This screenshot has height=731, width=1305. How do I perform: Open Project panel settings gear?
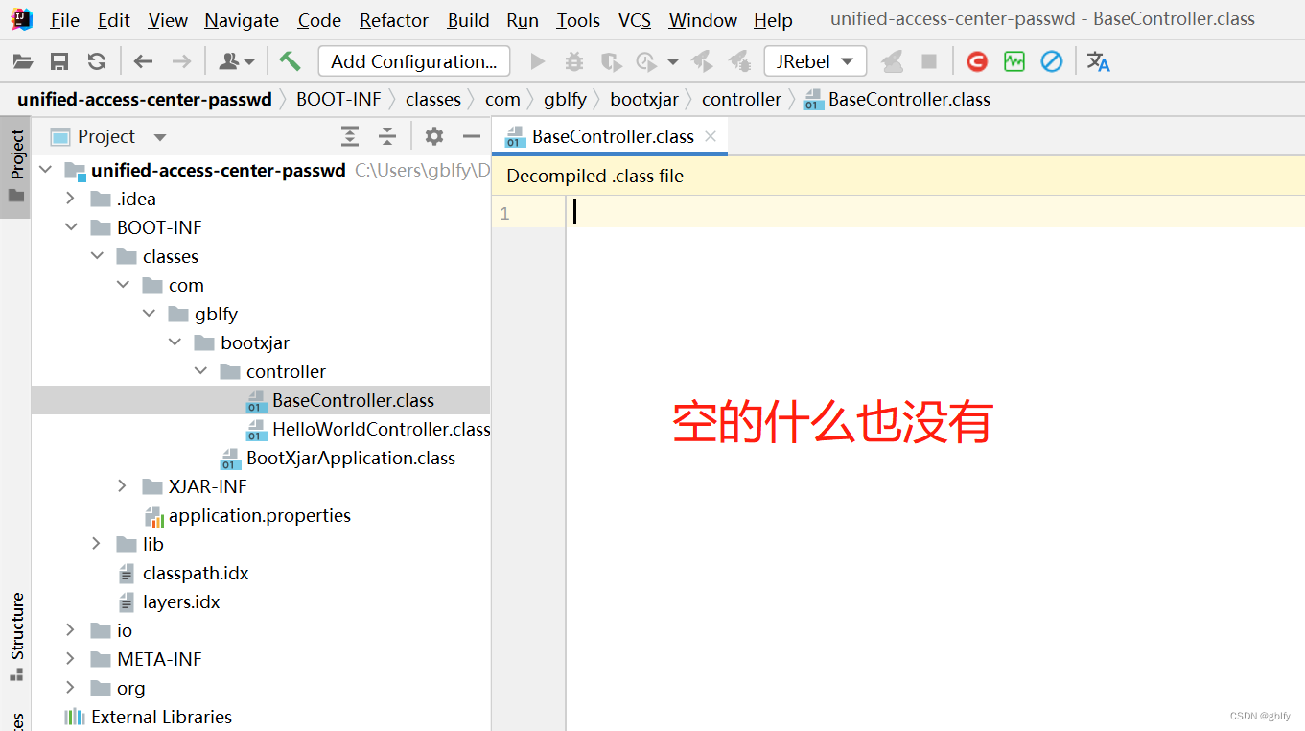tap(434, 136)
